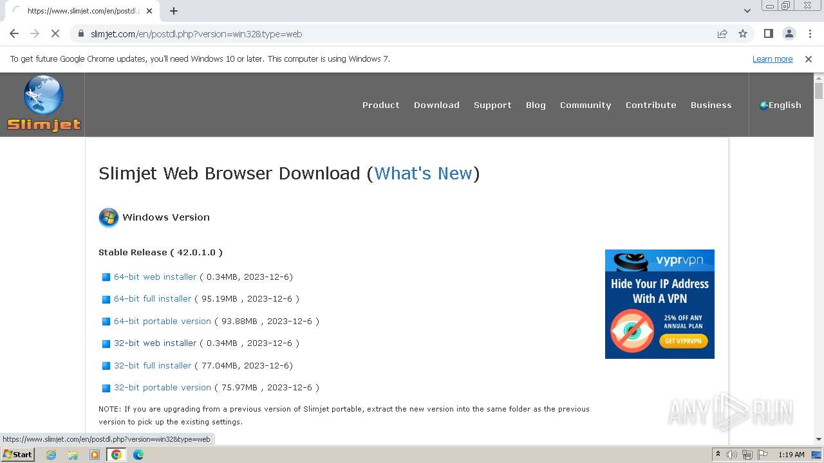Open a new tab
The height and width of the screenshot is (463, 824).
(x=174, y=11)
